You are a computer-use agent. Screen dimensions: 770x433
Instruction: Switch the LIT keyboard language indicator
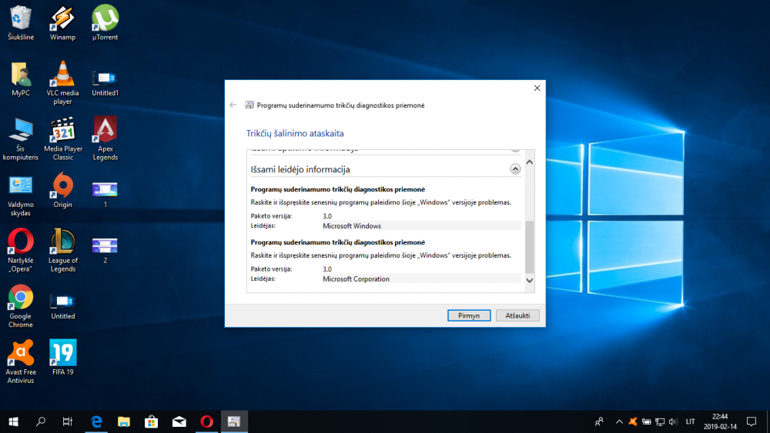pyautogui.click(x=691, y=421)
